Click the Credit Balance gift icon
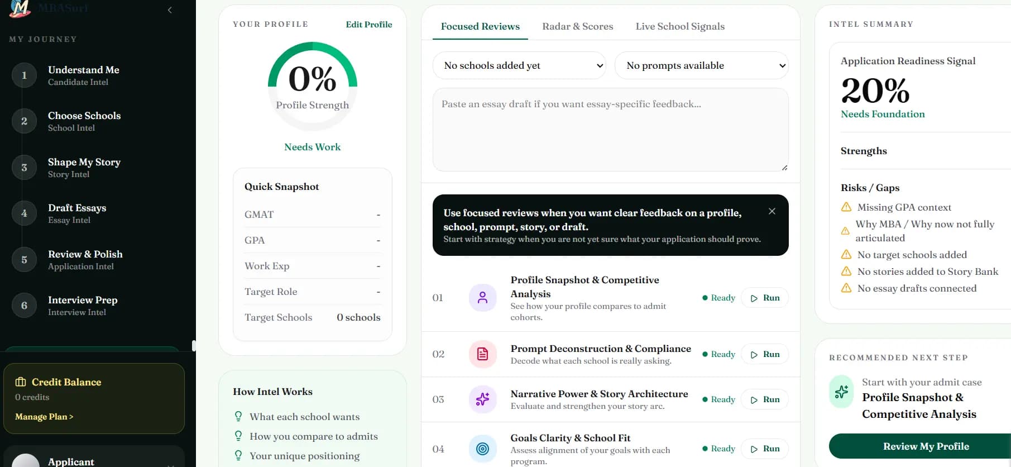 click(21, 382)
